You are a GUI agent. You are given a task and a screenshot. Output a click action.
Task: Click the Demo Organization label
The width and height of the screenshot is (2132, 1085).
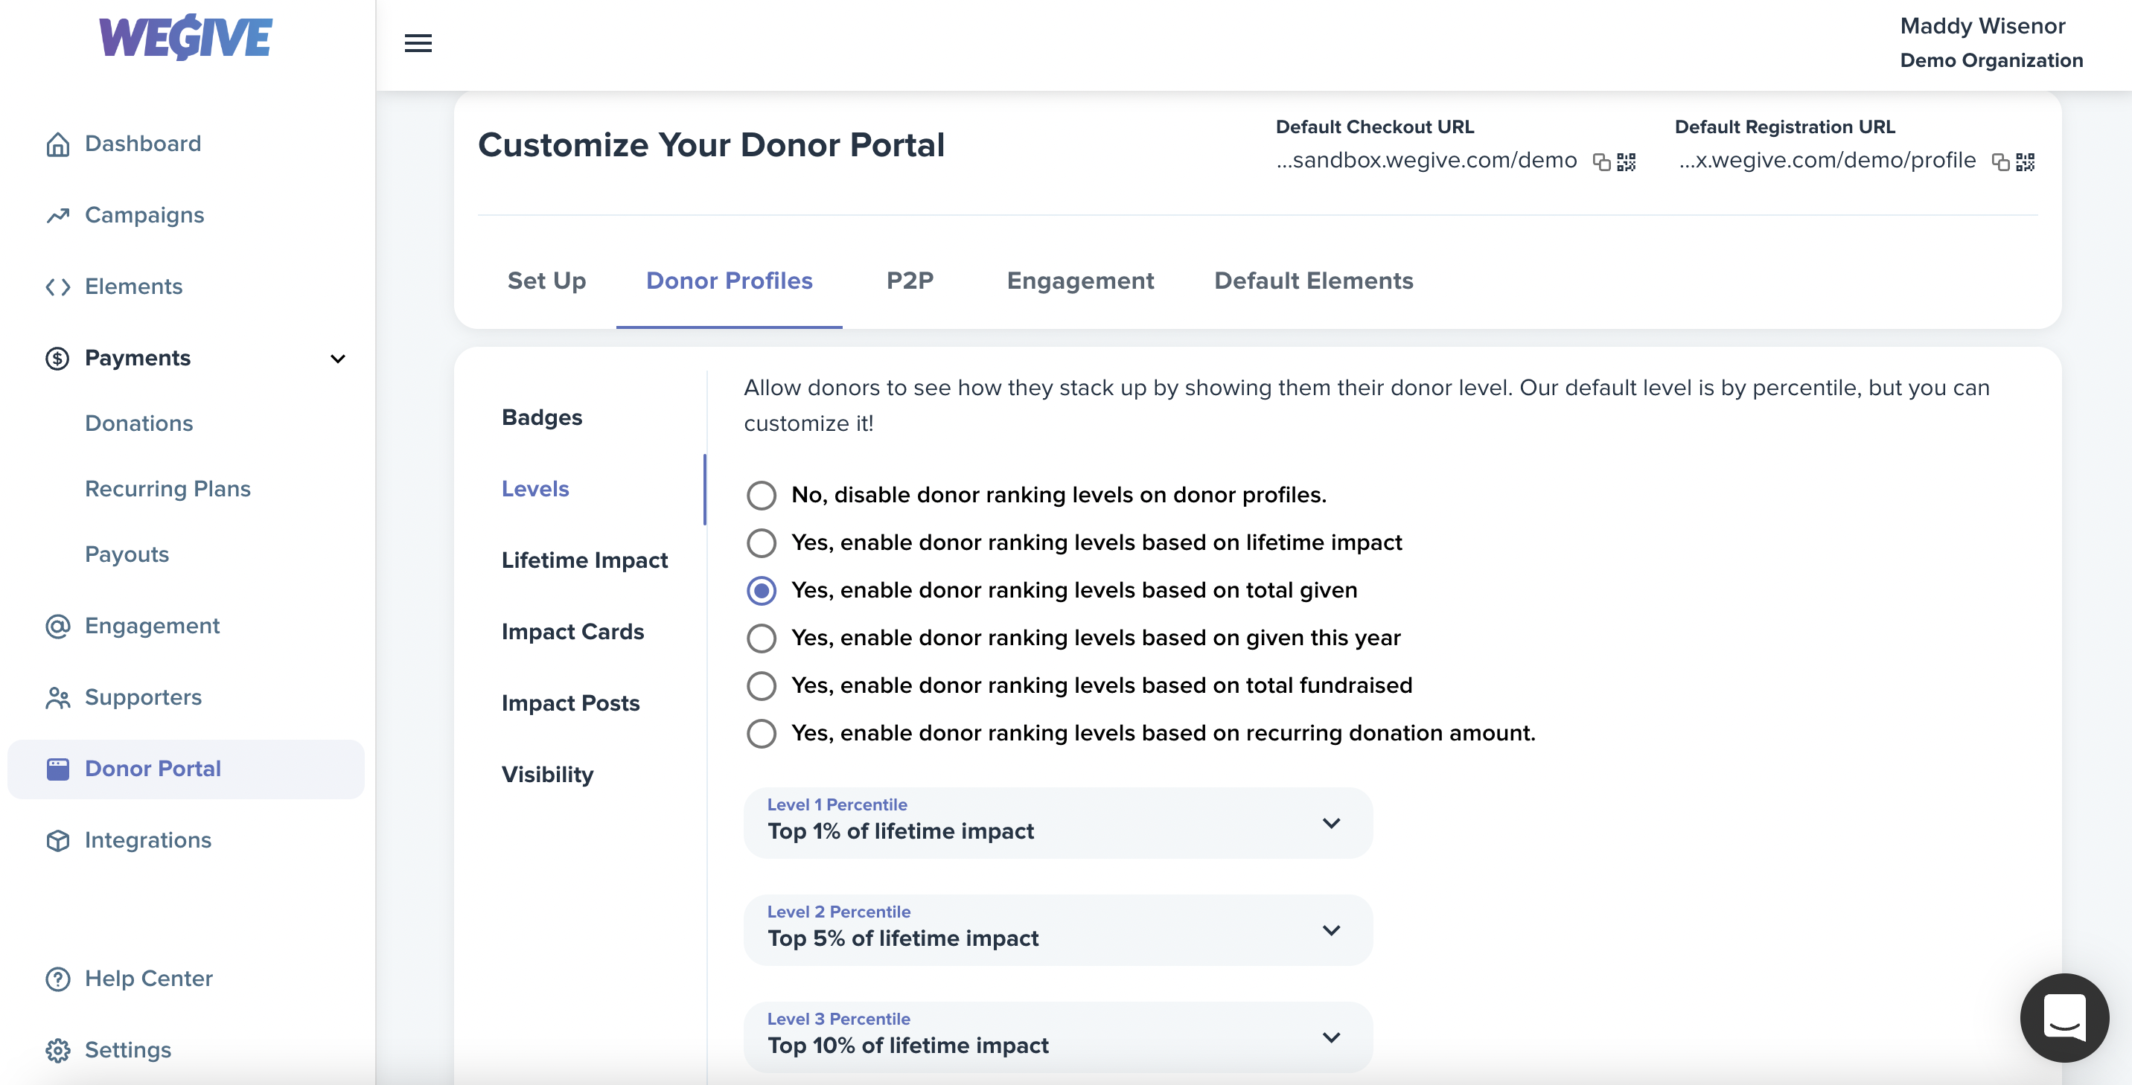coord(1991,60)
